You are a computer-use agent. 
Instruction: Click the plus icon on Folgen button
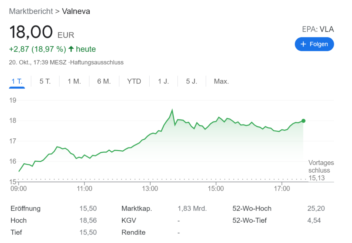pos(303,44)
